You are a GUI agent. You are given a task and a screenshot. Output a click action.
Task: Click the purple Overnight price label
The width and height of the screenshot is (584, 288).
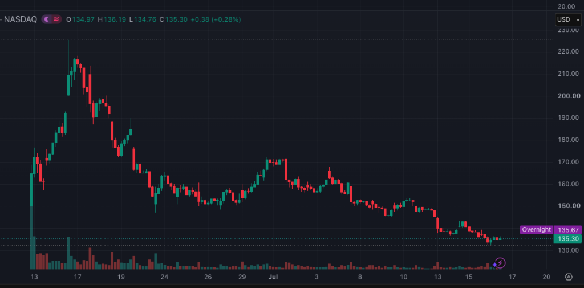[536, 230]
